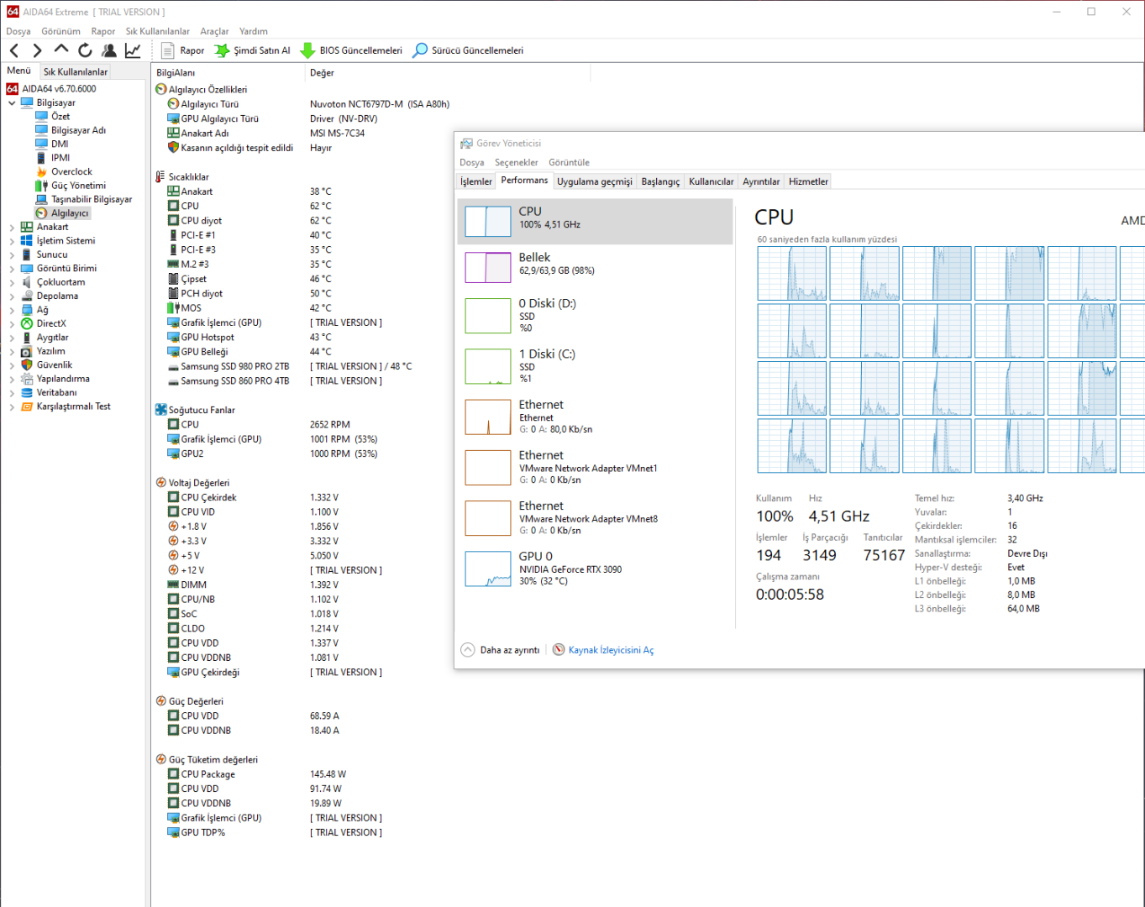Expand the Depolama tree node
The image size is (1145, 907).
(x=12, y=296)
